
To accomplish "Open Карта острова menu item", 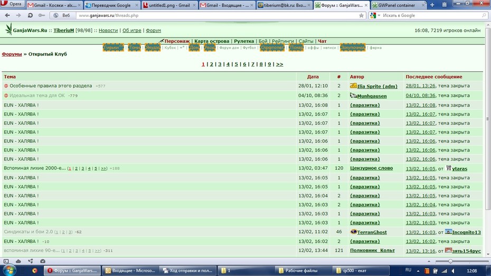I will click(212, 41).
